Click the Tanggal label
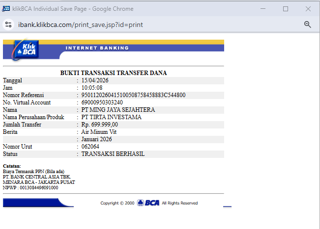 (x=12, y=80)
